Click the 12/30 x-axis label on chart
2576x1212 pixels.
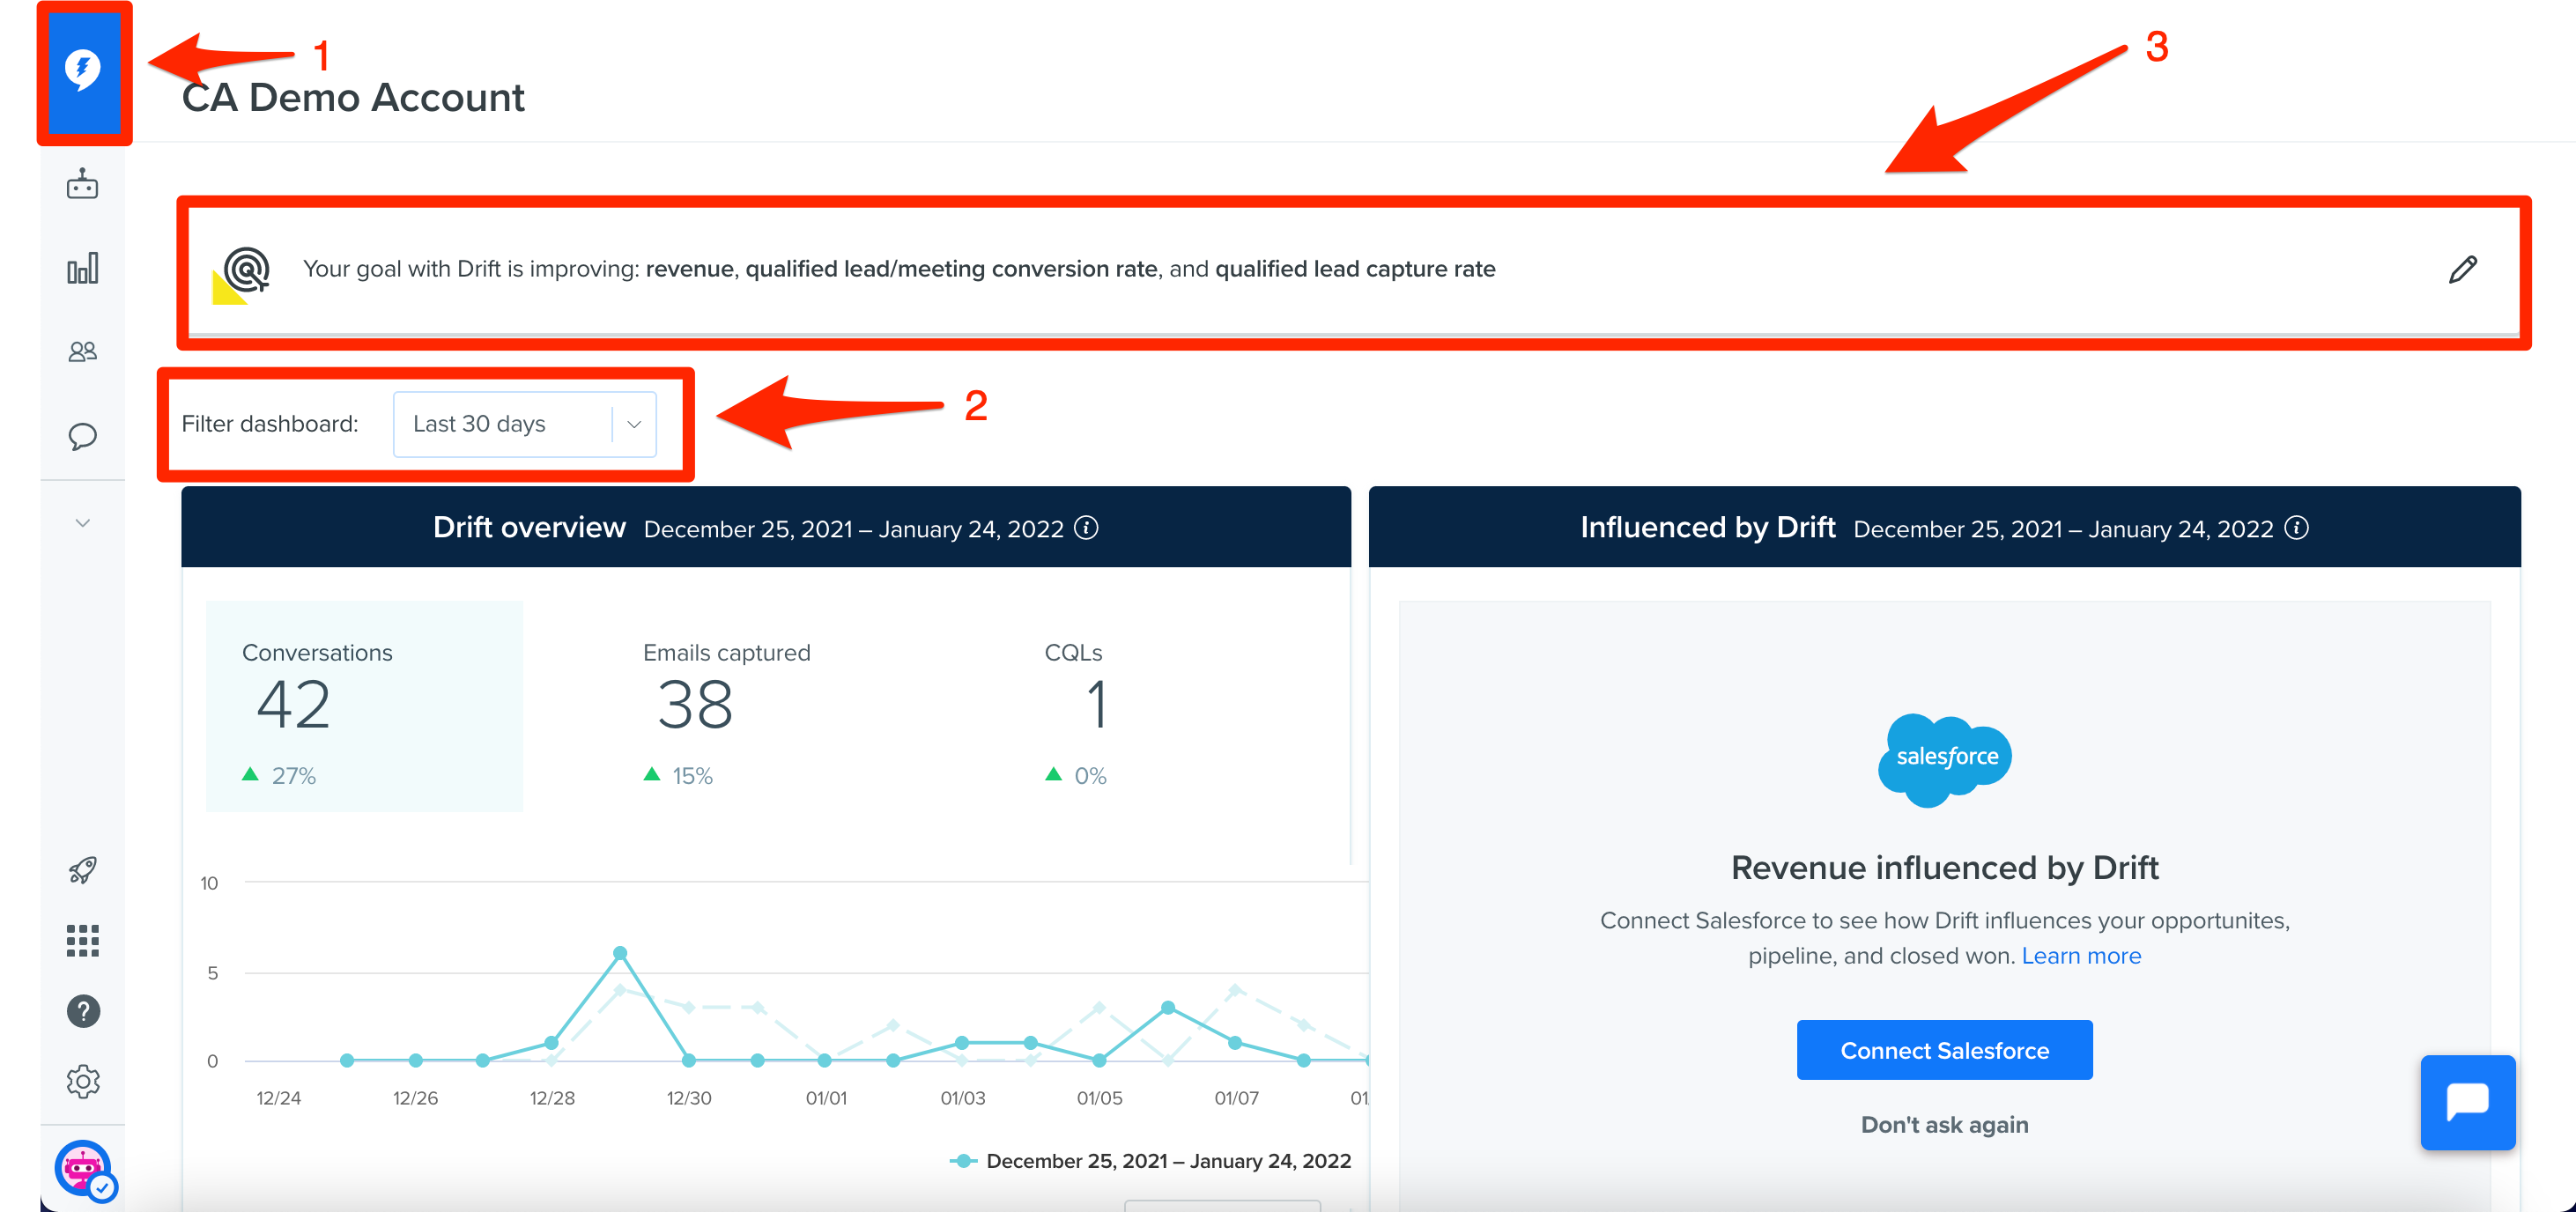[x=689, y=1098]
